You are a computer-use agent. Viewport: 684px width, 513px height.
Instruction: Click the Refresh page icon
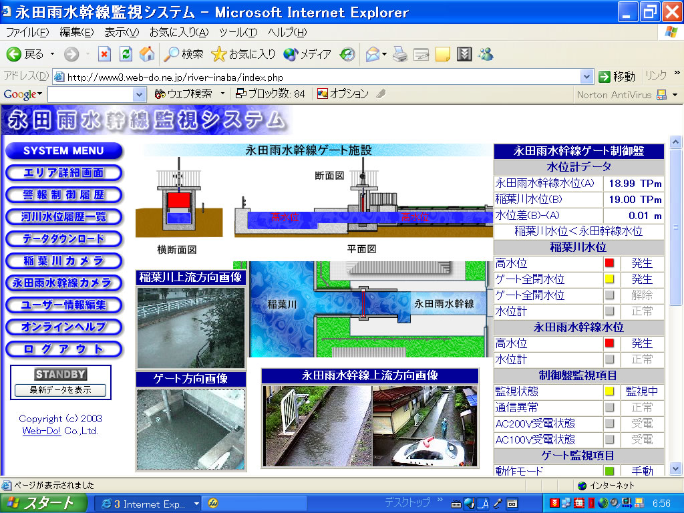pyautogui.click(x=126, y=54)
